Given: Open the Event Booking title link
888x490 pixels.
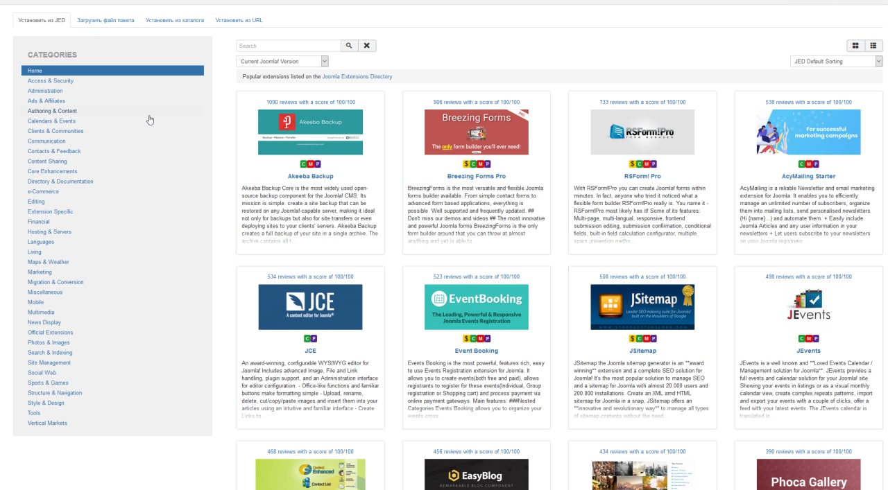Looking at the screenshot, I should 477,351.
